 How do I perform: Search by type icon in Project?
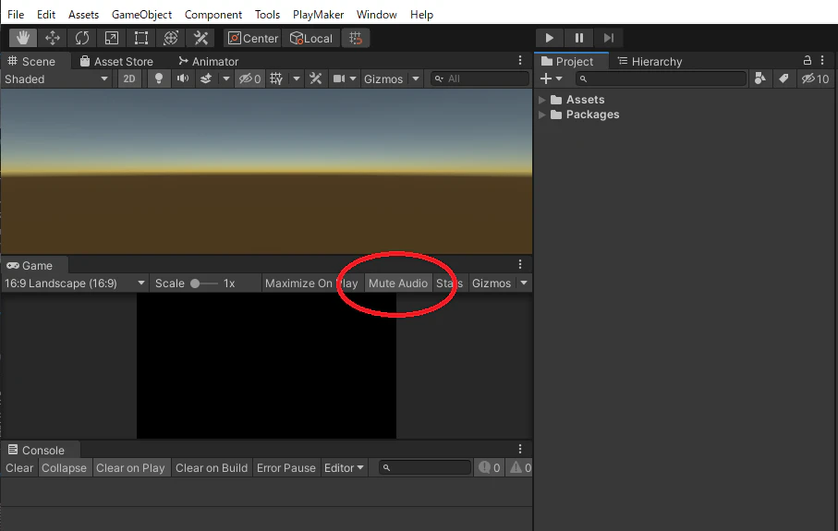(760, 79)
